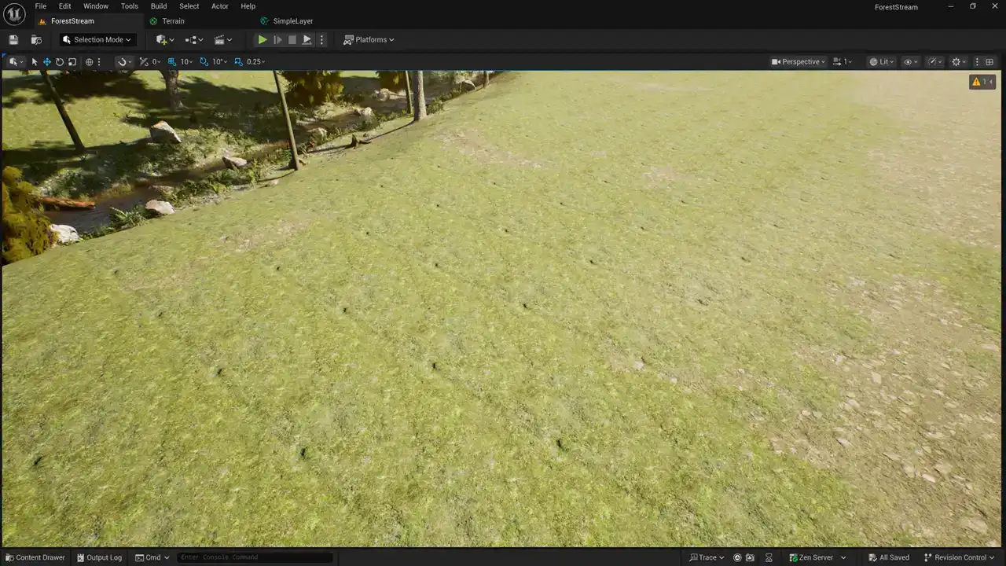This screenshot has height=566, width=1006.
Task: Open the Lit view mode dropdown
Action: point(882,62)
